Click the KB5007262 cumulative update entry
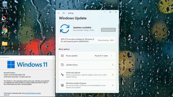 [x=87, y=40]
